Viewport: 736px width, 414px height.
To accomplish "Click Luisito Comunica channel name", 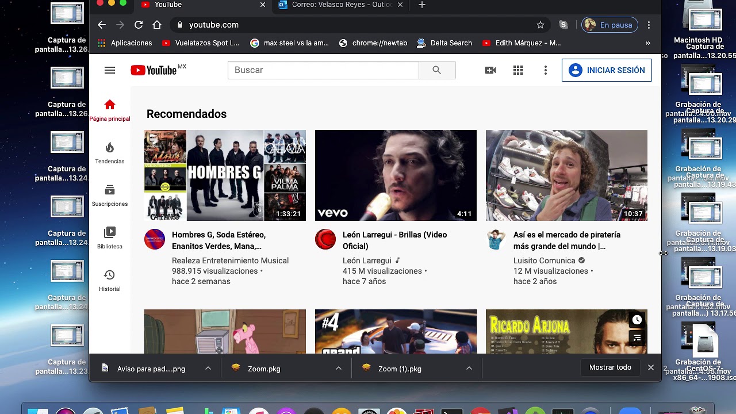I will point(544,260).
